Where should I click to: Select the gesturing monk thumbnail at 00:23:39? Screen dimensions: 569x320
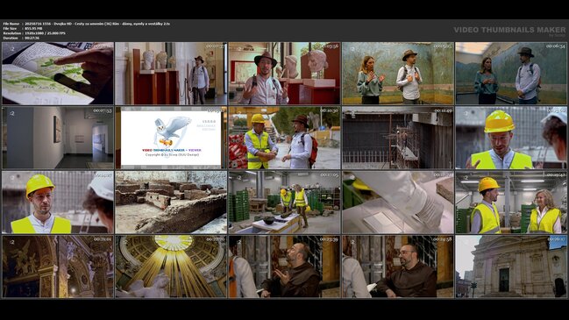(x=284, y=267)
